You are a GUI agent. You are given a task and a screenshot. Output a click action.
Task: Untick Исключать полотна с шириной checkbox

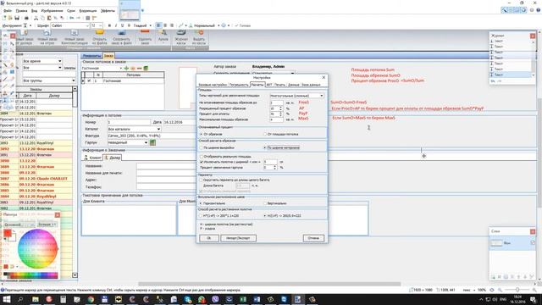pyautogui.click(x=202, y=162)
